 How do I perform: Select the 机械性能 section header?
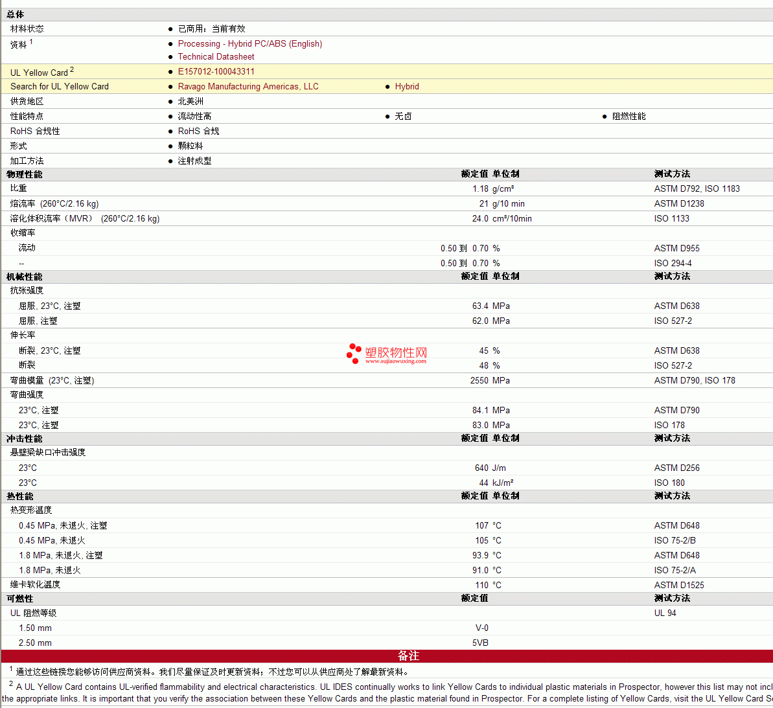(24, 277)
